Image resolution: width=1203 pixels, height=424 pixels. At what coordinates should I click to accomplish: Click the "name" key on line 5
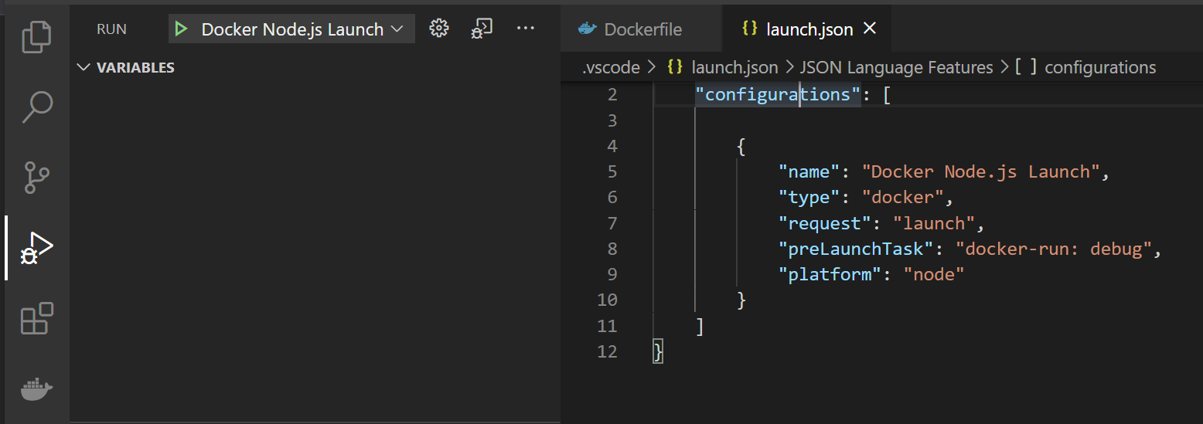click(809, 171)
